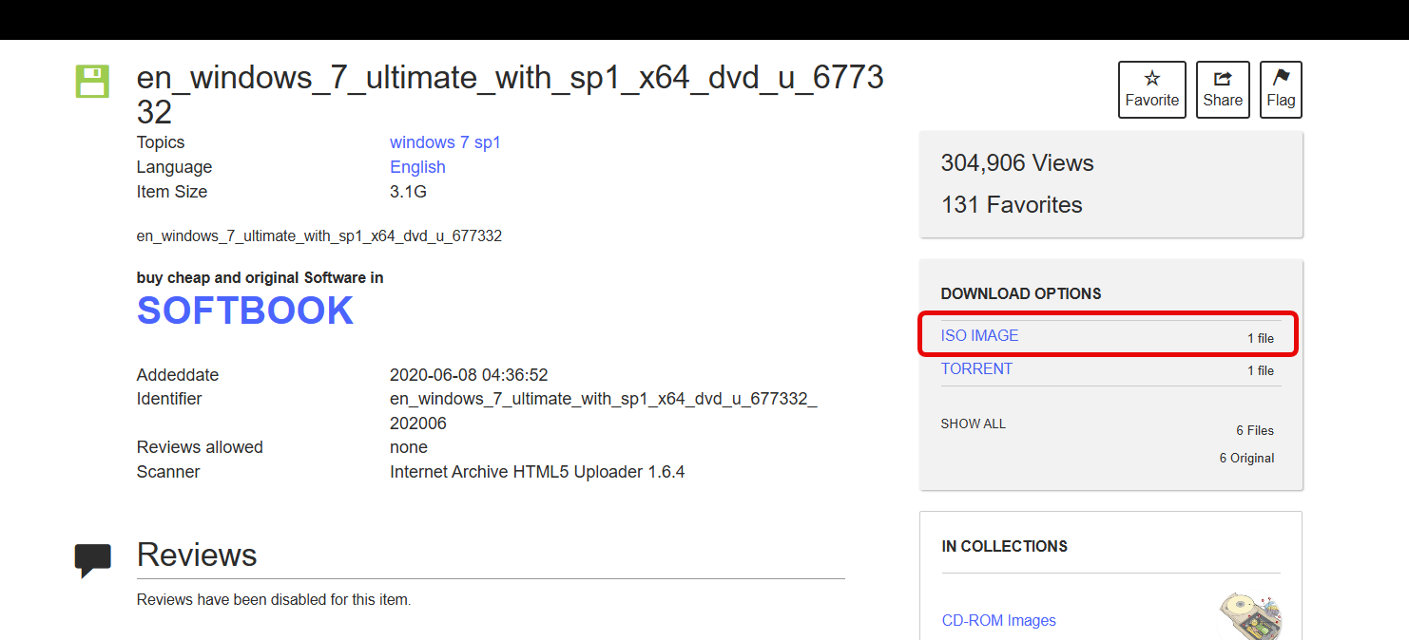Expand '1 file' beside ISO IMAGE

[x=1260, y=338]
